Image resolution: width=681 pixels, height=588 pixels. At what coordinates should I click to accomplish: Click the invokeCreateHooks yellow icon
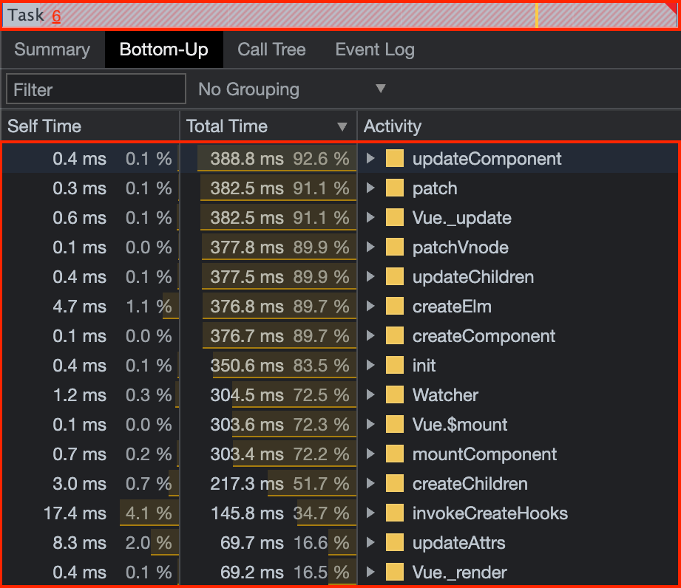396,513
